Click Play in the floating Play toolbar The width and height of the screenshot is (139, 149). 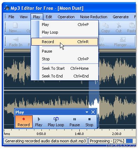click(x=39, y=122)
